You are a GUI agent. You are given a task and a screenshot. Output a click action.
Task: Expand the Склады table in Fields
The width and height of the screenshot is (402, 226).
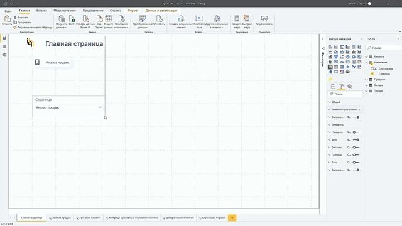(x=366, y=85)
